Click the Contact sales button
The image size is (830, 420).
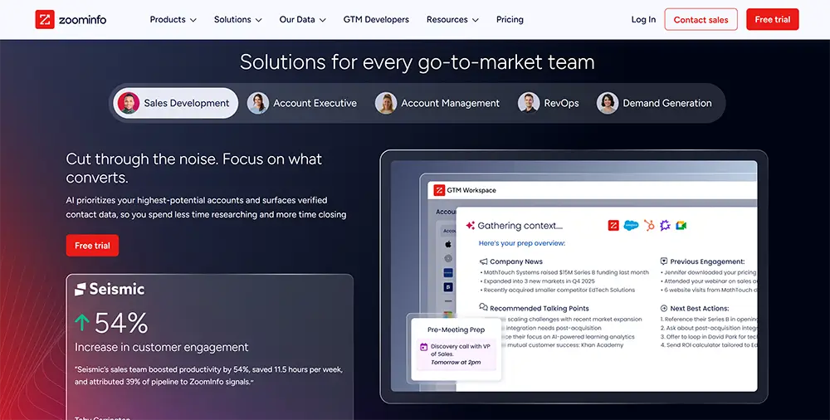tap(701, 20)
